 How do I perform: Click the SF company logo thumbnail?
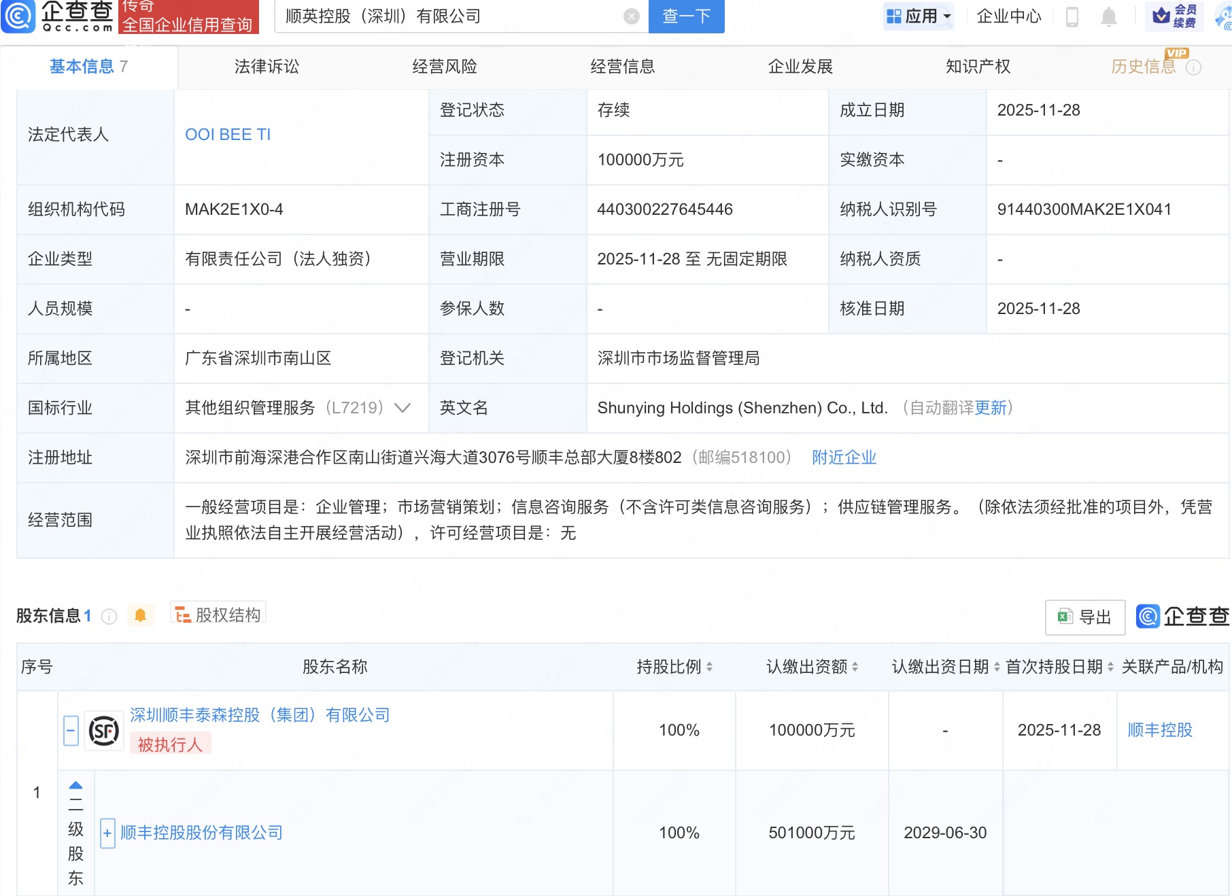tap(104, 731)
